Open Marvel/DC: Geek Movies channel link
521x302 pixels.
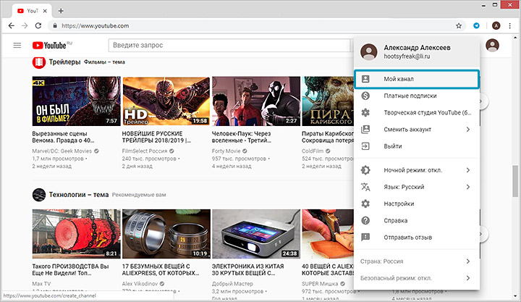pyautogui.click(x=62, y=151)
